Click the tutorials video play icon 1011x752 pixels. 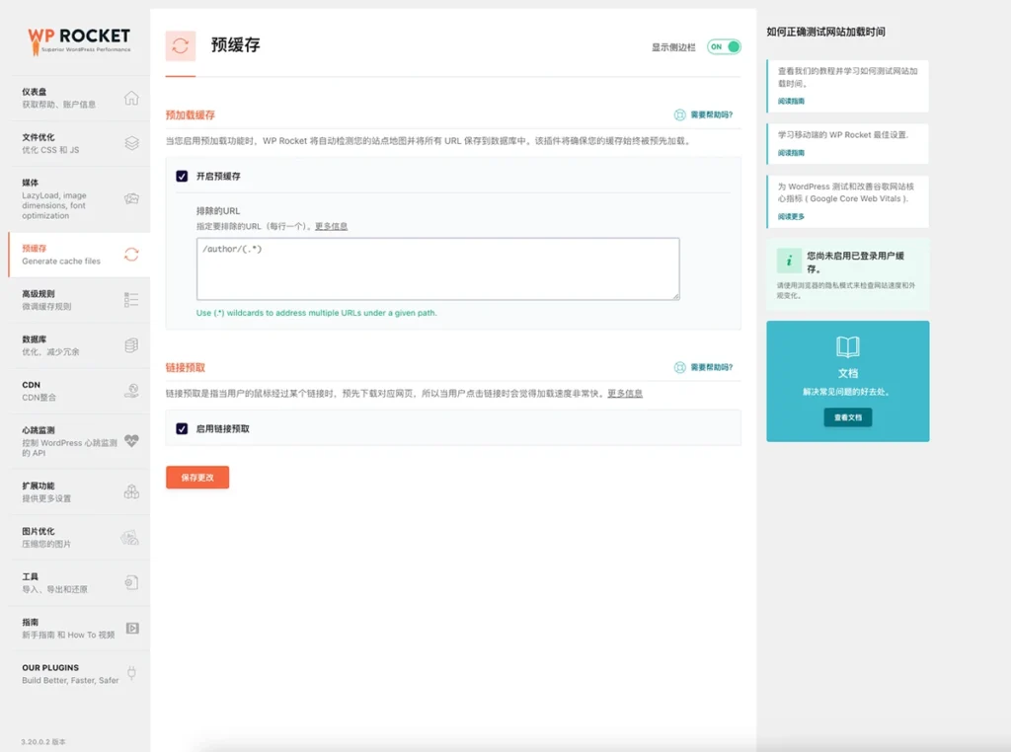tap(131, 628)
